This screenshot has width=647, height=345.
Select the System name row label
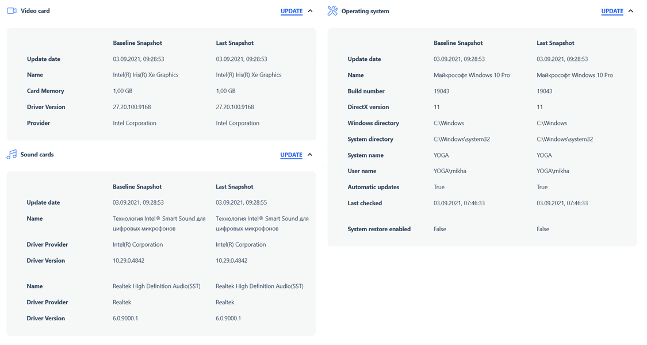(x=366, y=155)
